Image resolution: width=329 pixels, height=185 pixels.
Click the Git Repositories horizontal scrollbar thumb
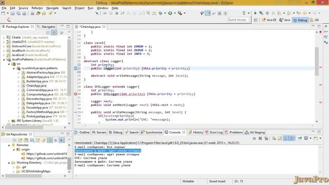click(x=23, y=176)
